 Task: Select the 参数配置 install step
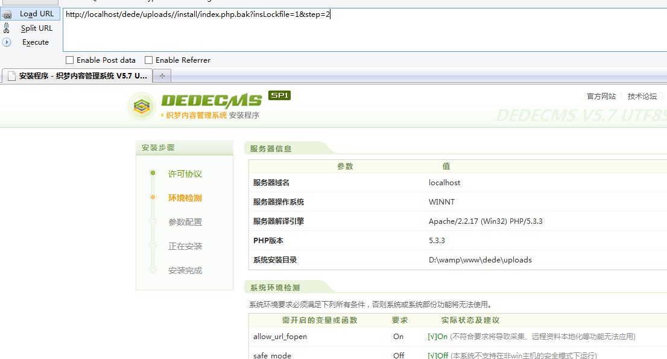pos(185,222)
